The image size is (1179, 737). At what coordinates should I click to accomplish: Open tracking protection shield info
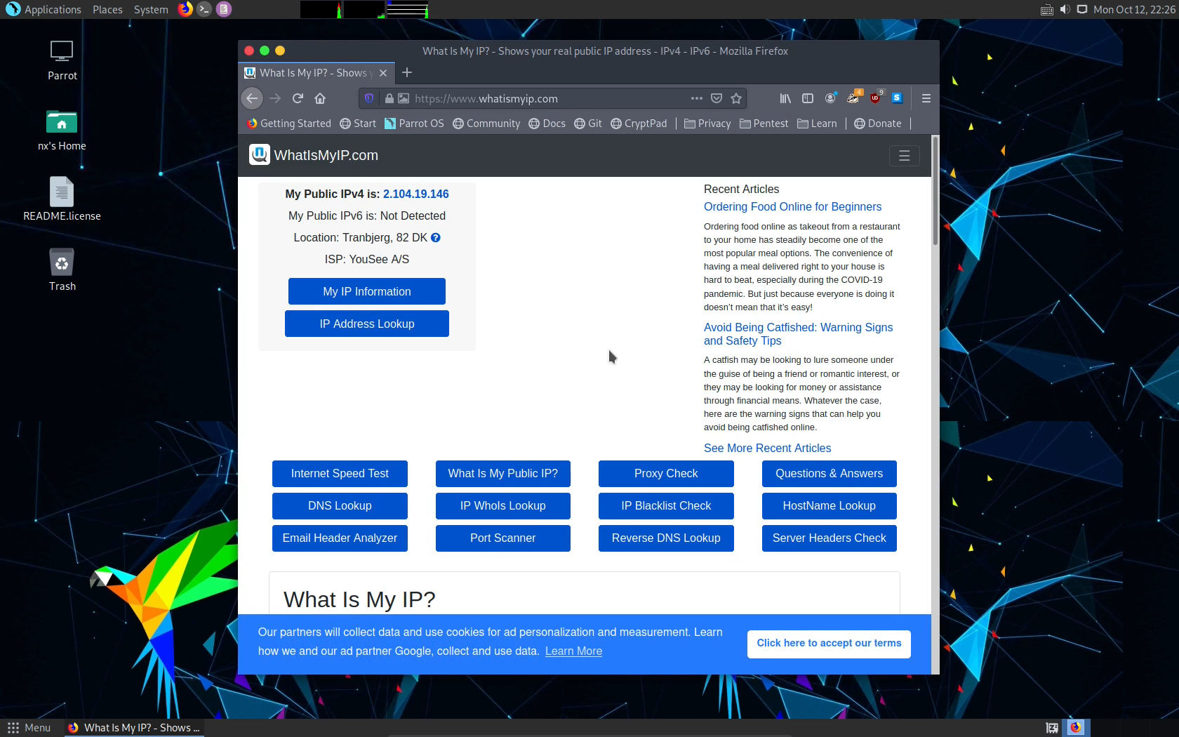(369, 98)
